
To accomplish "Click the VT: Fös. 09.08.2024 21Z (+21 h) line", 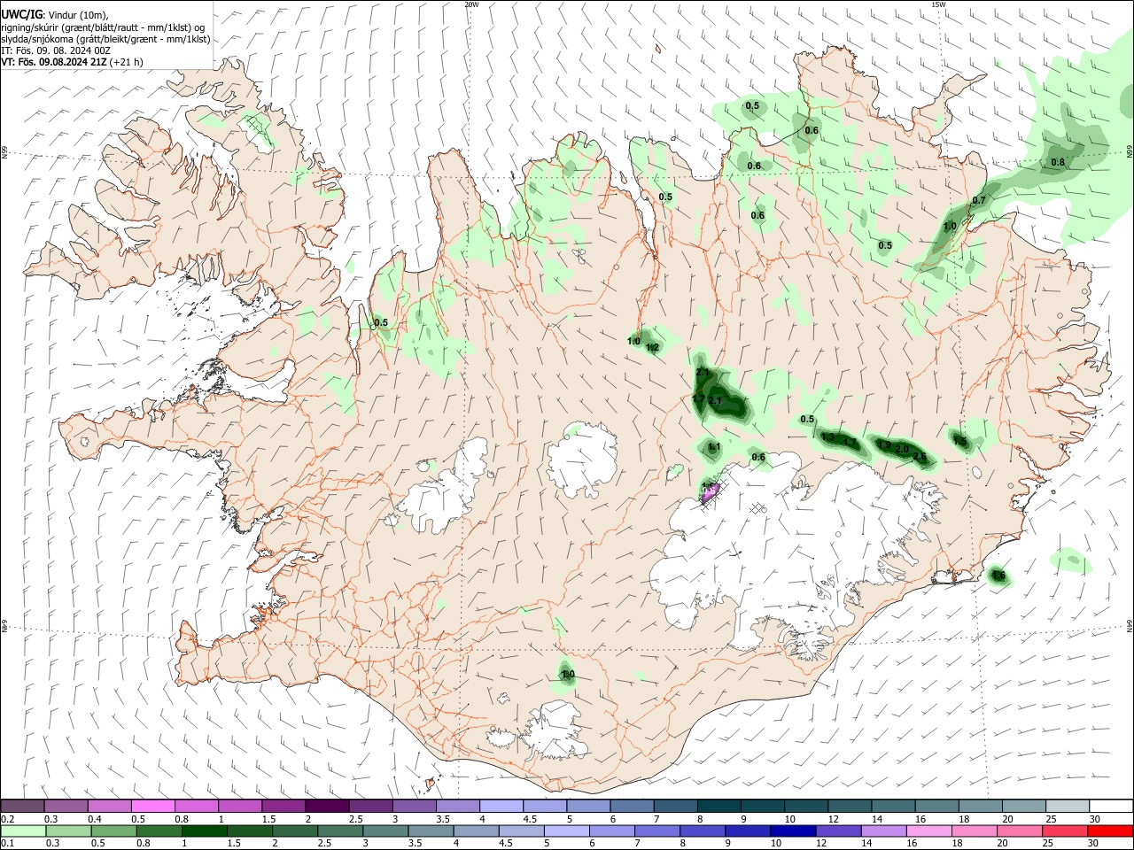I will click(72, 62).
